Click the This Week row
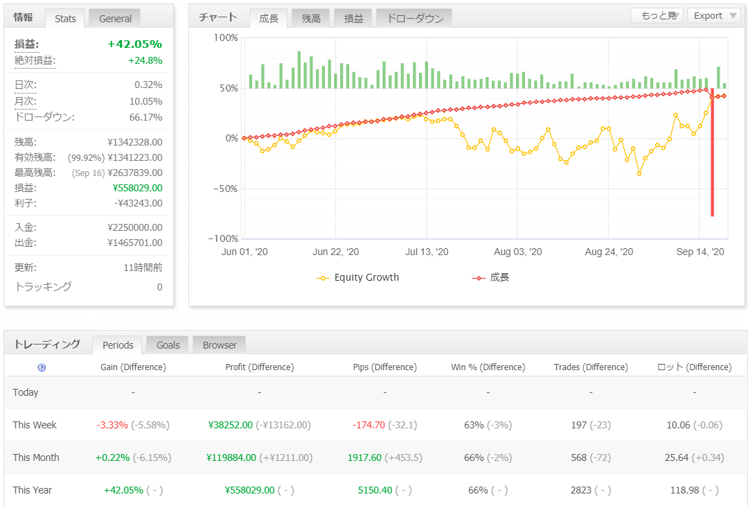Screen dimensions: 748x506 click(374, 425)
